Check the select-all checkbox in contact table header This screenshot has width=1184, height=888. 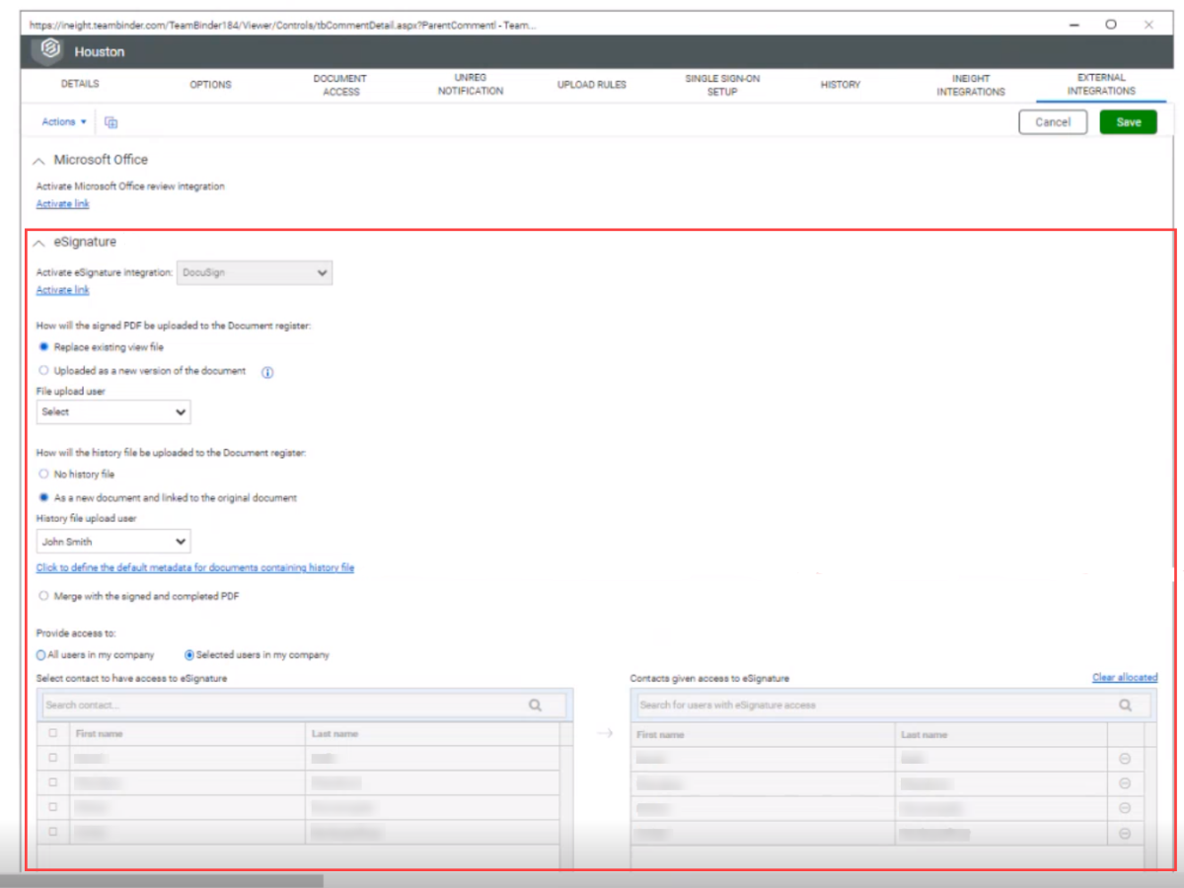click(53, 733)
